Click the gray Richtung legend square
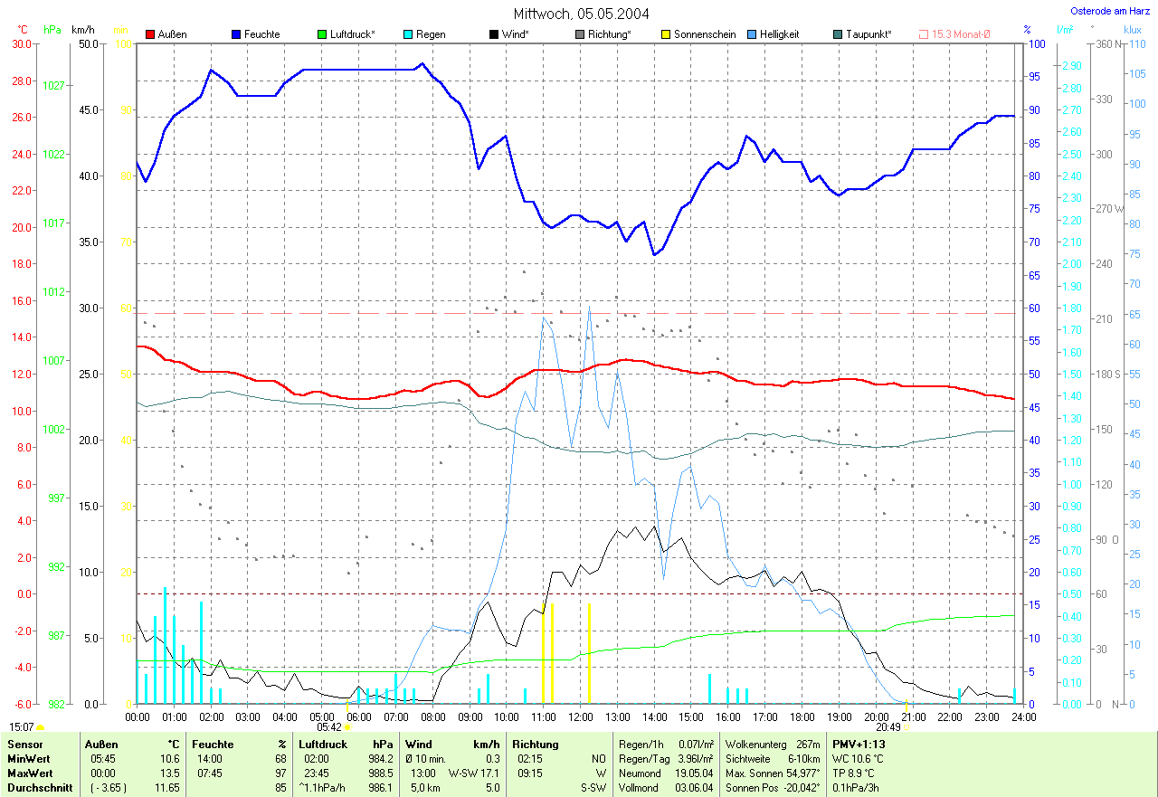1158x797 pixels. click(579, 34)
